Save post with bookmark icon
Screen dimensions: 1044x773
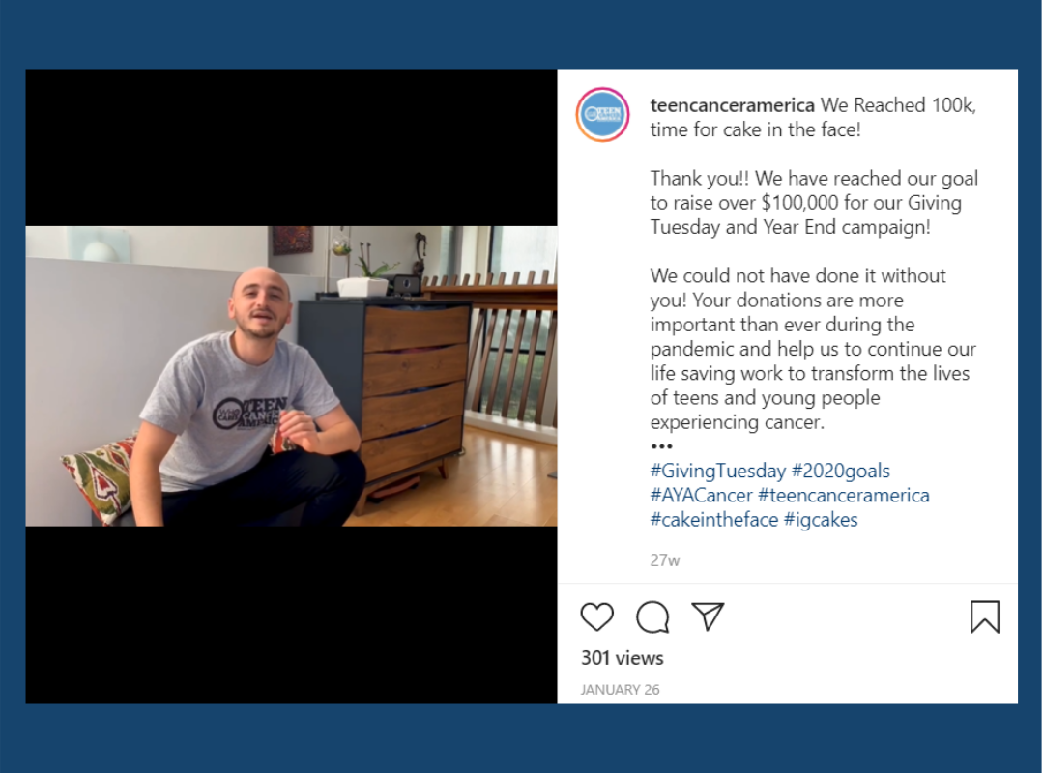point(985,616)
